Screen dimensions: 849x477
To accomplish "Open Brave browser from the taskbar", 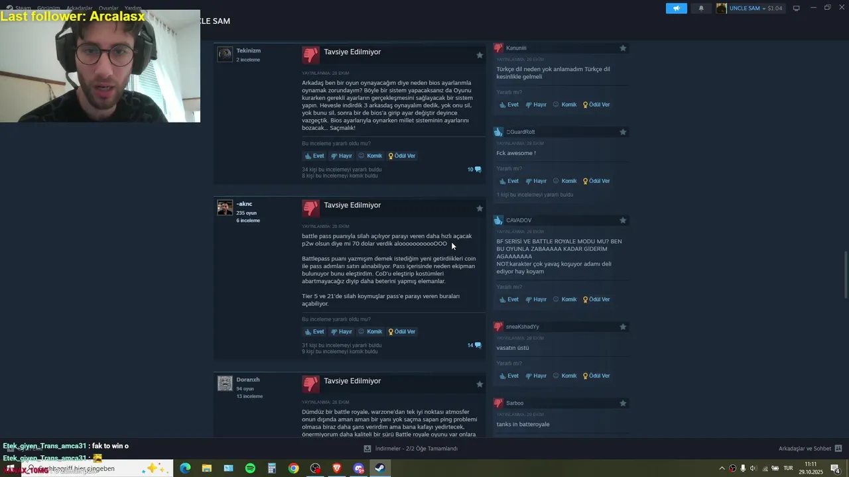I will pyautogui.click(x=337, y=468).
